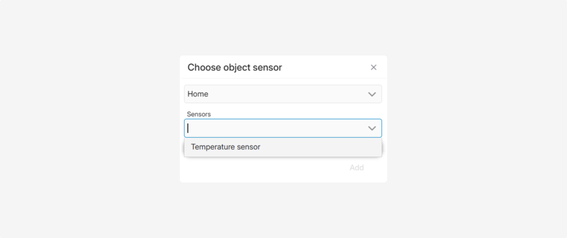567x238 pixels.
Task: Select Temperature sensor from the list
Action: coord(283,147)
